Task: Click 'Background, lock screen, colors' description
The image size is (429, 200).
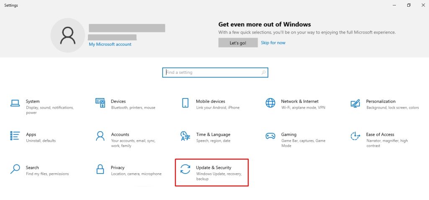Action: pyautogui.click(x=393, y=108)
